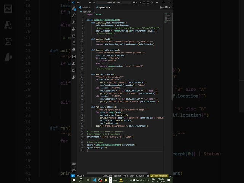Image resolution: width=244 pixels, height=183 pixels.
Task: Change Spaces: 4 indentation setting
Action: (117, 176)
